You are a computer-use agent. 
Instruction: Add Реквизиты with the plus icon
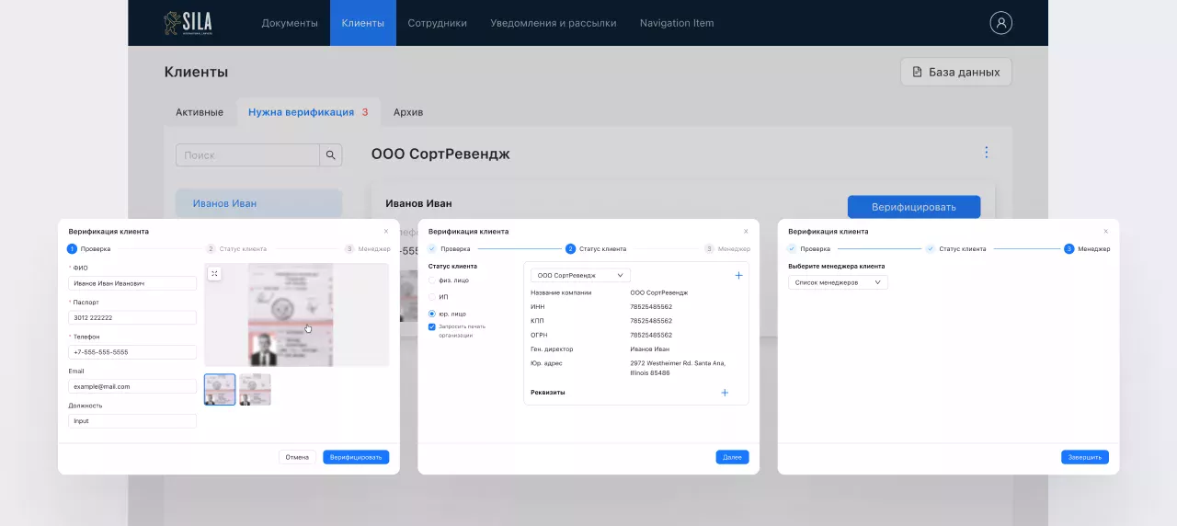click(x=725, y=393)
